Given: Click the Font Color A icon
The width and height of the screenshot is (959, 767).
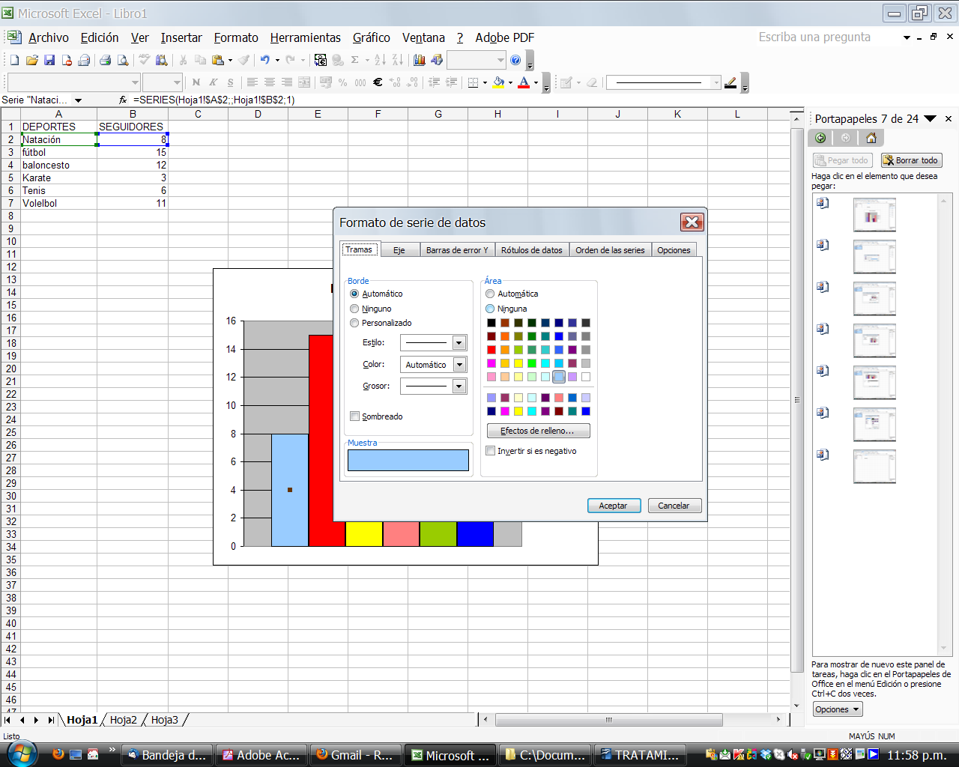Looking at the screenshot, I should click(x=524, y=82).
